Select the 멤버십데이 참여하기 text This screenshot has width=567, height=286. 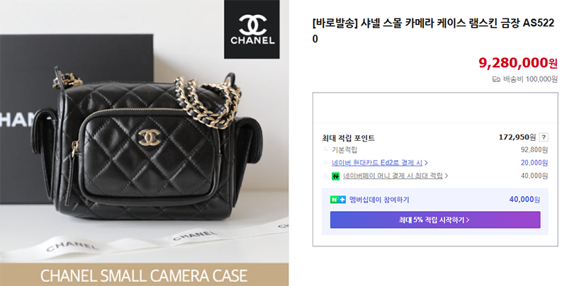(379, 200)
